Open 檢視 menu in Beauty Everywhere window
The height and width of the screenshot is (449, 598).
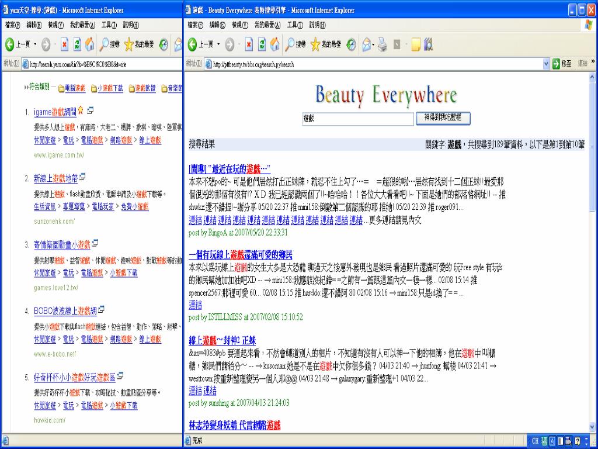[x=240, y=25]
